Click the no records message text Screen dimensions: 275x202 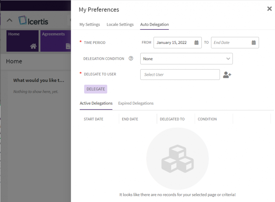[177, 195]
